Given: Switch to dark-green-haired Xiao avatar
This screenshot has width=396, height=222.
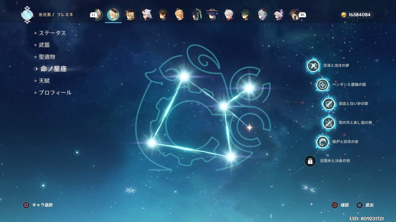Looking at the screenshot, I should click(245, 15).
